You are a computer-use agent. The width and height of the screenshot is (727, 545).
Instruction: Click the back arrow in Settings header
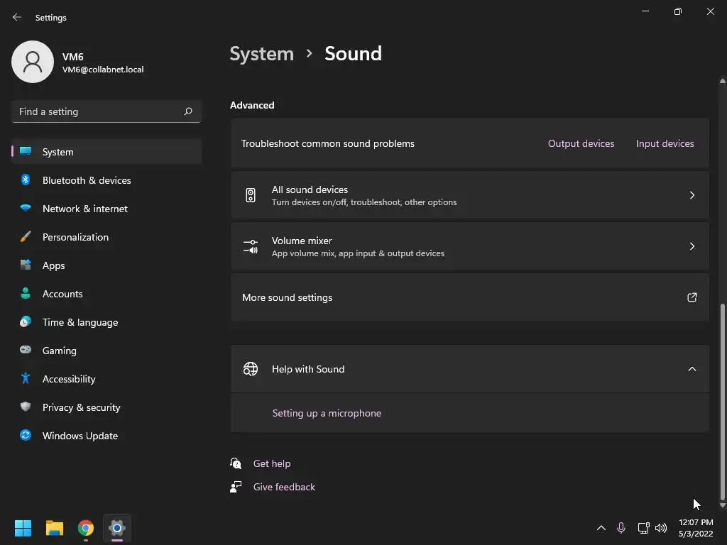[17, 17]
